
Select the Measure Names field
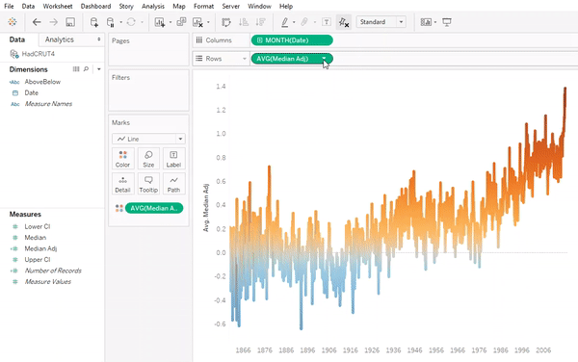48,104
